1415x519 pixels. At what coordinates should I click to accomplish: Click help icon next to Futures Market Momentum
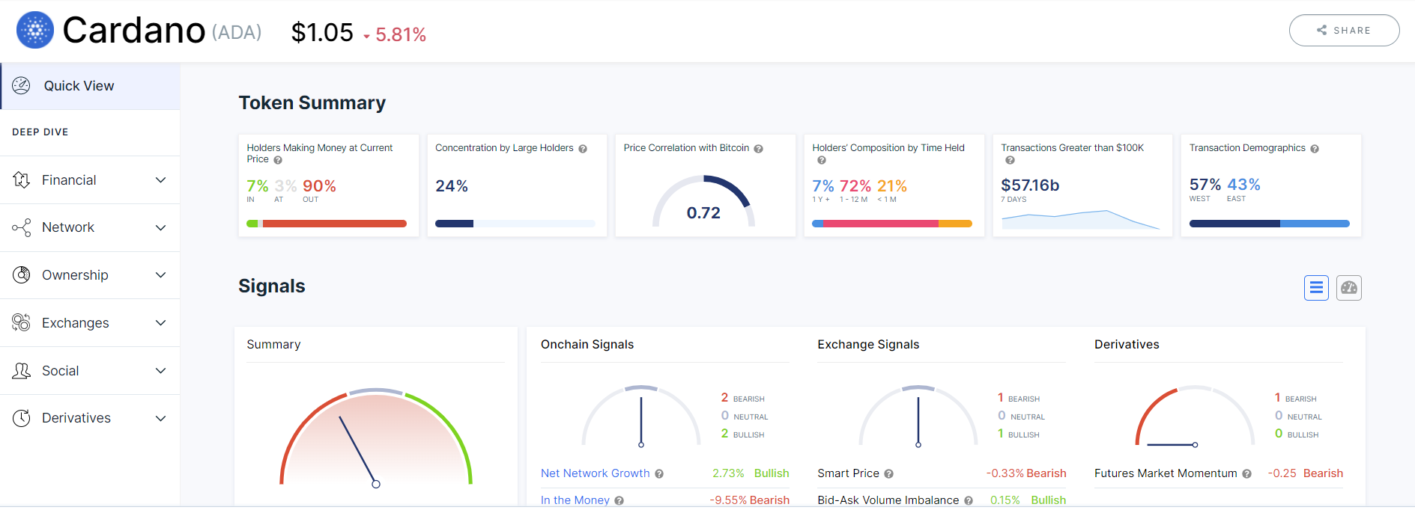pyautogui.click(x=1247, y=474)
